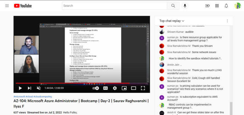Image resolution: width=244 pixels, height=115 pixels.
Task: Click Annie Jain's chat avatar
Action: pos(162,65)
